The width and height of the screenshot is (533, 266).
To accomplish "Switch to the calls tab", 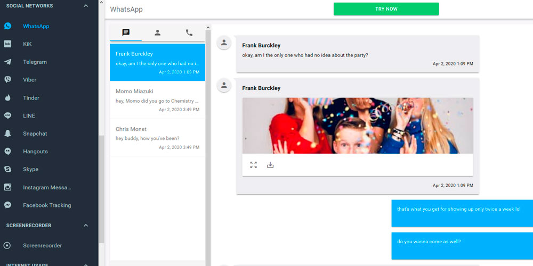I will pos(189,32).
